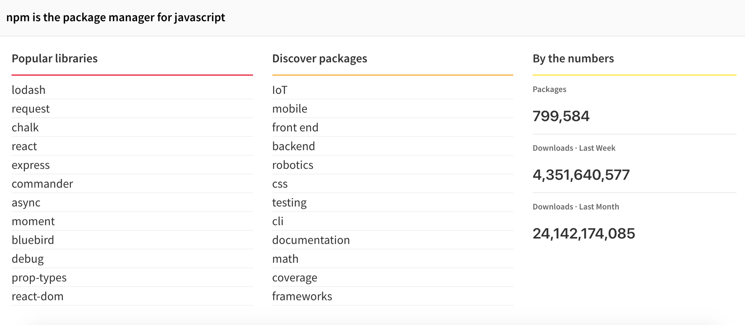Screen dimensions: 745x325
Task: Select the prop-types library link
Action: (39, 278)
